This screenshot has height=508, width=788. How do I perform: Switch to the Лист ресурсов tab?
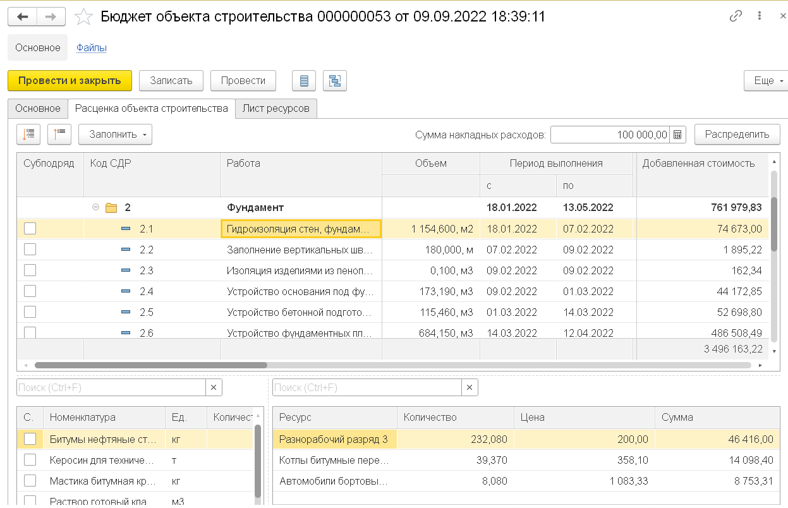click(276, 108)
